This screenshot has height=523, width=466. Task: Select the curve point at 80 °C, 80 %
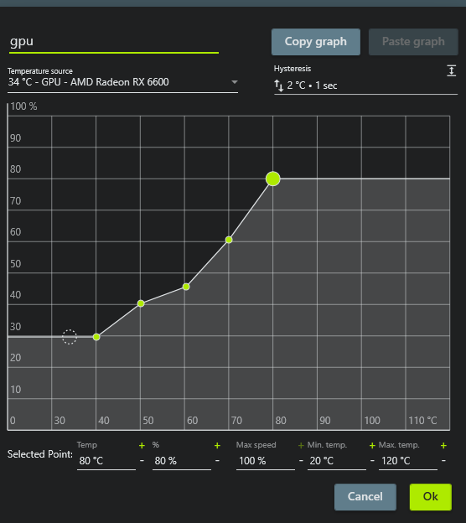(273, 179)
